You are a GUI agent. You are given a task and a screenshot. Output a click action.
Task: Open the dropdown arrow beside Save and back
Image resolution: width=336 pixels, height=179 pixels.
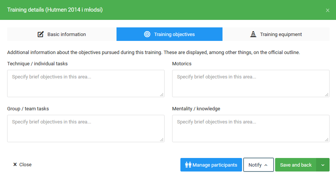pos(323,165)
